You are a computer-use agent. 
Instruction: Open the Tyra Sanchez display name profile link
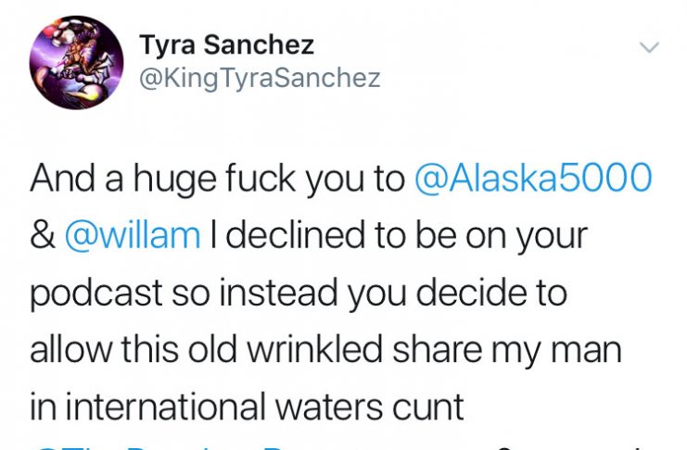pos(226,44)
